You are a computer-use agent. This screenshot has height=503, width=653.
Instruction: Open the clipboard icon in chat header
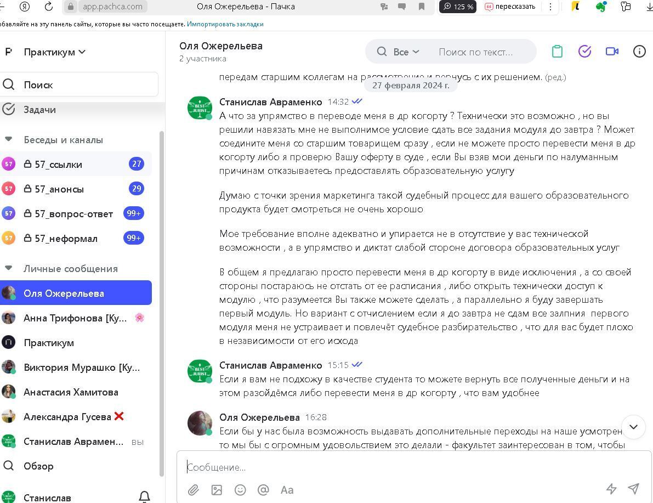click(x=557, y=51)
